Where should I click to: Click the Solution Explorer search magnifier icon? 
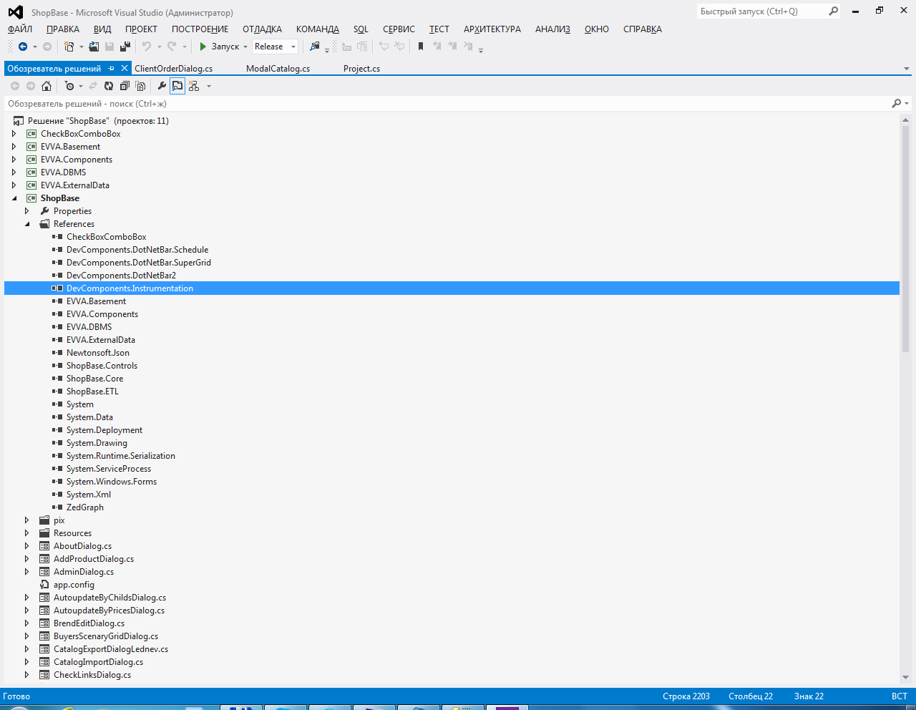[x=897, y=104]
